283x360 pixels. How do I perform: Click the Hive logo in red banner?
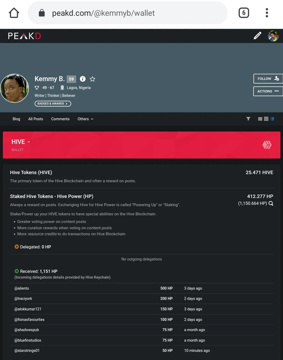pos(267,145)
